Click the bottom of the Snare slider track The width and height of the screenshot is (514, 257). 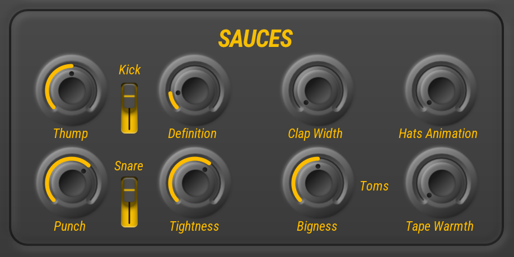(129, 223)
